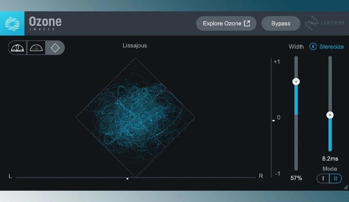Click the 57% width value field
This screenshot has height=202, width=349.
[296, 178]
